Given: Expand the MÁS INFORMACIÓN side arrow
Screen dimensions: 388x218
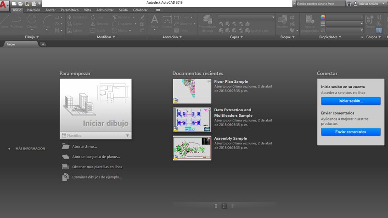Looking at the screenshot, I should [x=9, y=149].
